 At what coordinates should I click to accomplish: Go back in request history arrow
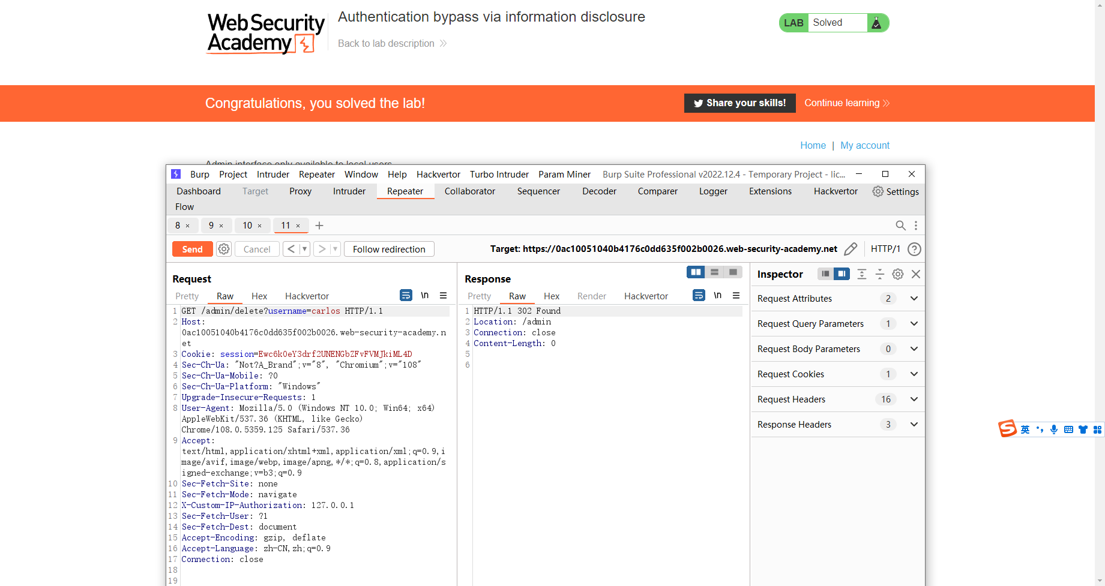291,249
